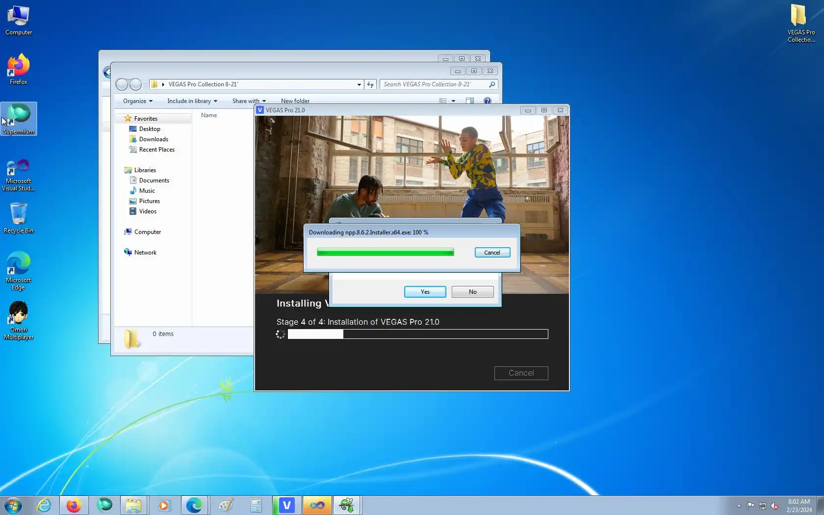Switch to Microsoft Edge in the taskbar
This screenshot has height=515, width=824.
coord(194,505)
